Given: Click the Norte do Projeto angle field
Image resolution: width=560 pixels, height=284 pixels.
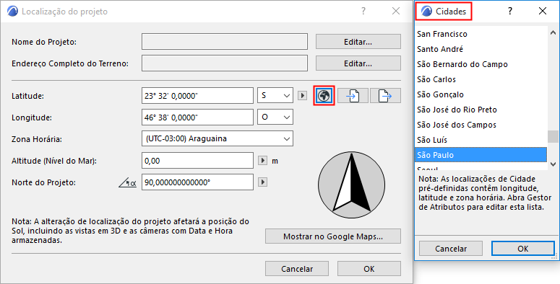Looking at the screenshot, I should click(x=197, y=182).
